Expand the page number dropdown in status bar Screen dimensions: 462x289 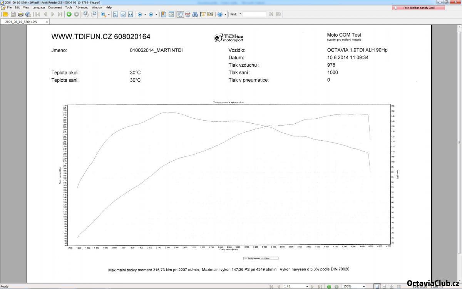coord(307,286)
